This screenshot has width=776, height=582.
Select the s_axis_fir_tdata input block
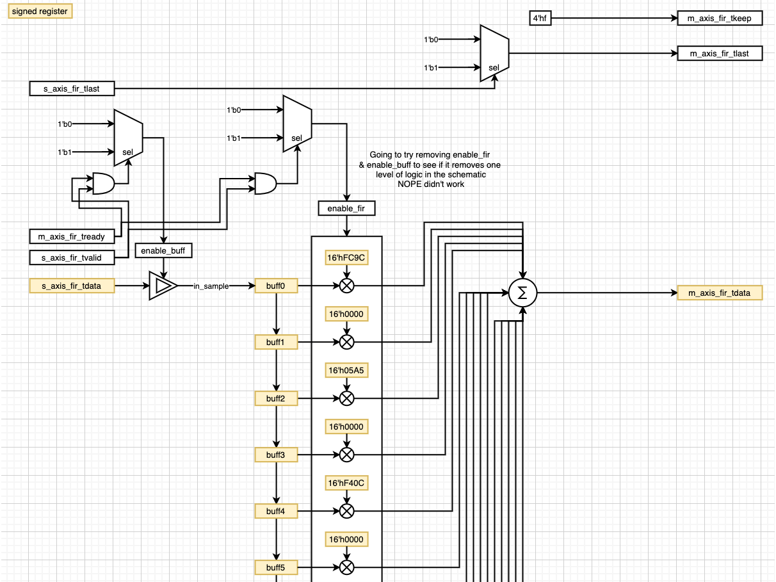click(72, 286)
